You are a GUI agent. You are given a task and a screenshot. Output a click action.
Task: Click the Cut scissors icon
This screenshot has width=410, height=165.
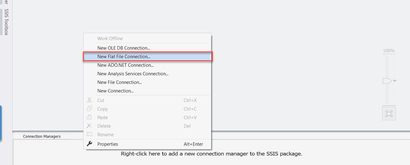(89, 100)
